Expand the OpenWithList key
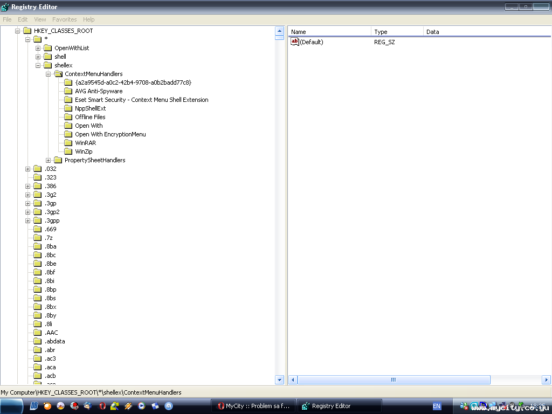This screenshot has height=414, width=552. click(x=38, y=48)
